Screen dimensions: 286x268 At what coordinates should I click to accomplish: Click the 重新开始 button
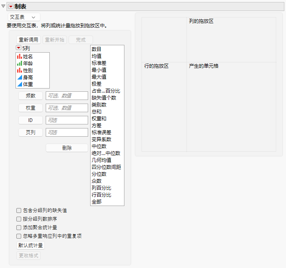pyautogui.click(x=55, y=40)
